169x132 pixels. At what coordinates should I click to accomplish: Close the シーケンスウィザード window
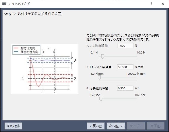click(x=163, y=4)
